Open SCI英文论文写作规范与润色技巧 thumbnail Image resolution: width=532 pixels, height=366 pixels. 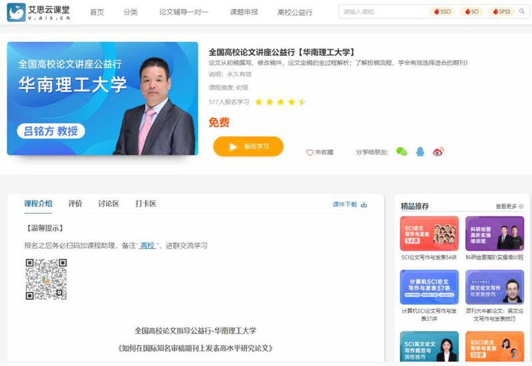(429, 346)
